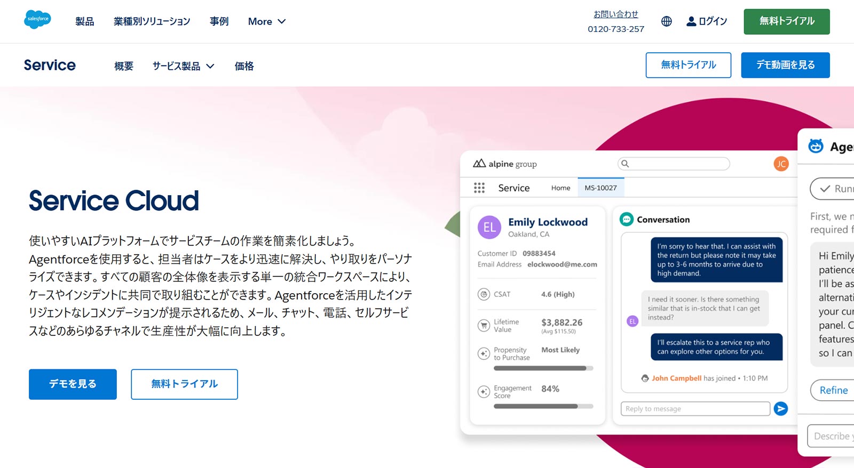
Task: Click the Refine button
Action: [833, 390]
